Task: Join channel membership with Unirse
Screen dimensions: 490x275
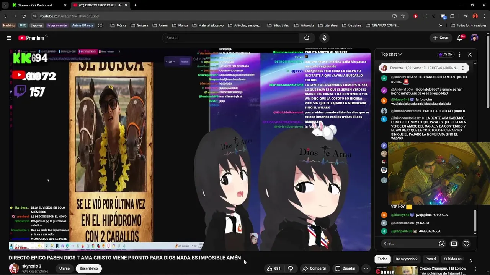Action: click(x=64, y=269)
